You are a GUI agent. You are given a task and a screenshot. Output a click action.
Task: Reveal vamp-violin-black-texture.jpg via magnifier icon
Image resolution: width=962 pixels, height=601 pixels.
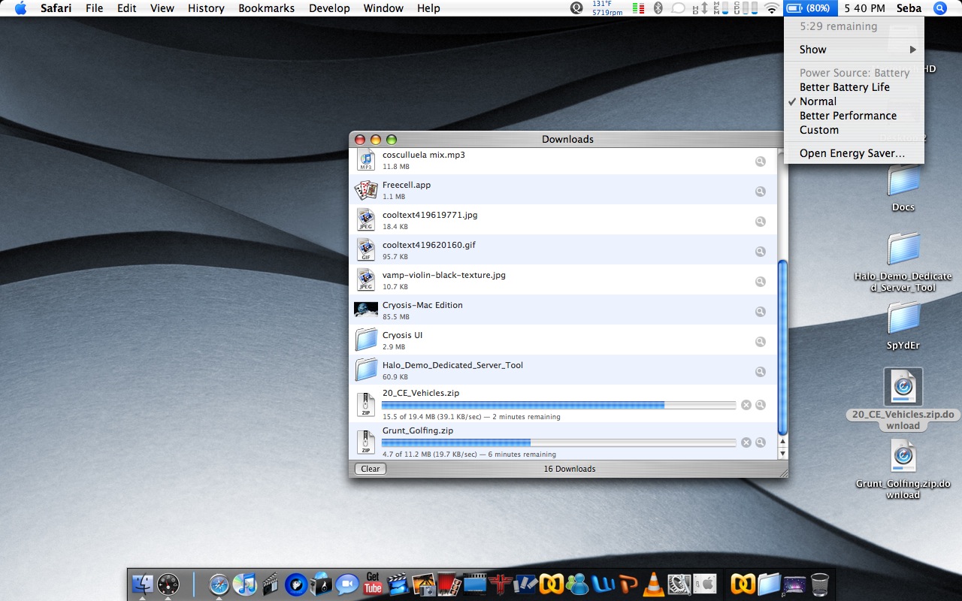761,281
